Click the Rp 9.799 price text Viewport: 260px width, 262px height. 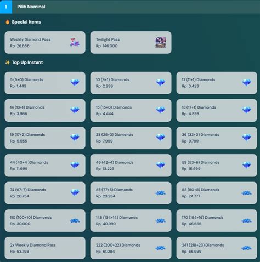190,141
